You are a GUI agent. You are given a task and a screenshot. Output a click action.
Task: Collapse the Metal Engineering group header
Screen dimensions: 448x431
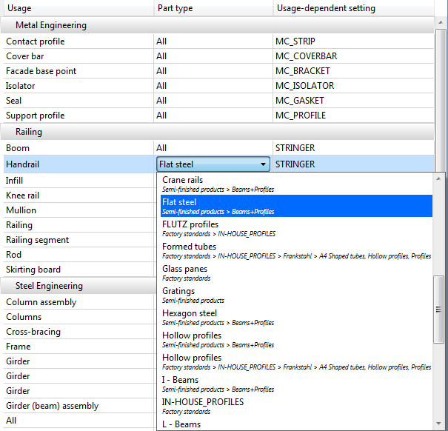click(51, 25)
